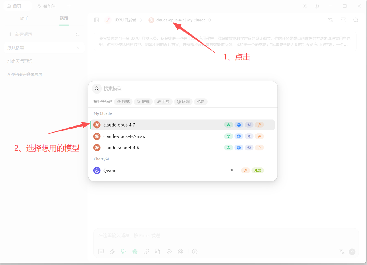Click the hammer tools icon in input toolbar
This screenshot has height=265, width=367.
coord(169,252)
